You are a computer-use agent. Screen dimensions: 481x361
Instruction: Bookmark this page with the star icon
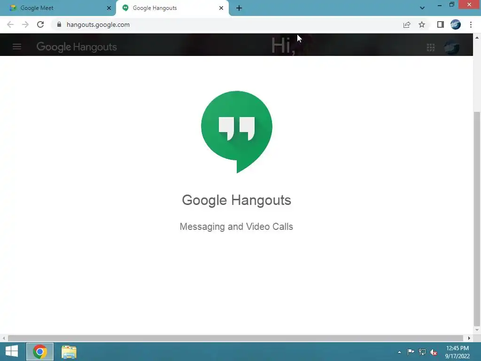[x=422, y=24]
